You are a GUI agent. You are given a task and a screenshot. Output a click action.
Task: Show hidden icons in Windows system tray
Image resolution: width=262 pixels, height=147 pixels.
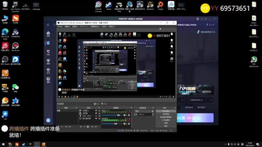click(x=225, y=144)
